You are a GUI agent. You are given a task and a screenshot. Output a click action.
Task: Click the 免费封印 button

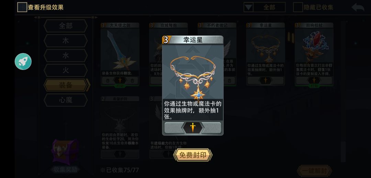[x=193, y=155]
